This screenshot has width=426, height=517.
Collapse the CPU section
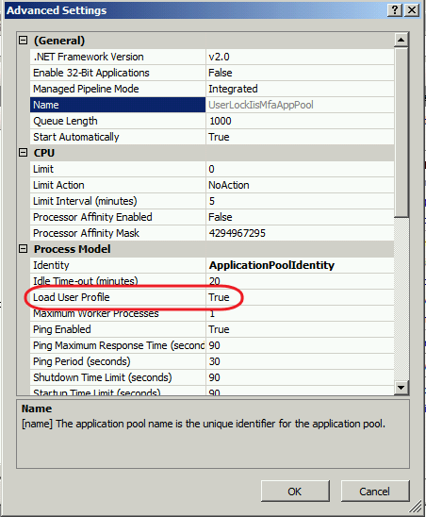[x=23, y=153]
